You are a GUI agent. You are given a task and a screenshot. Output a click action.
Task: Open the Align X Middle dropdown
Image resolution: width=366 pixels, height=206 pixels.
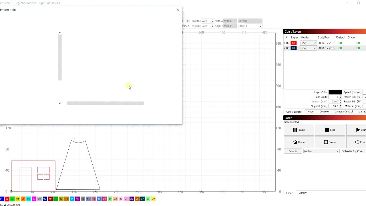point(230,21)
